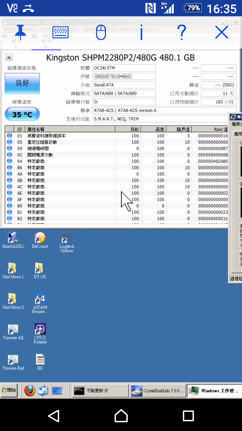Open the on-screen keyboard icon
Viewport: 242px width, 431px height.
(x=61, y=33)
